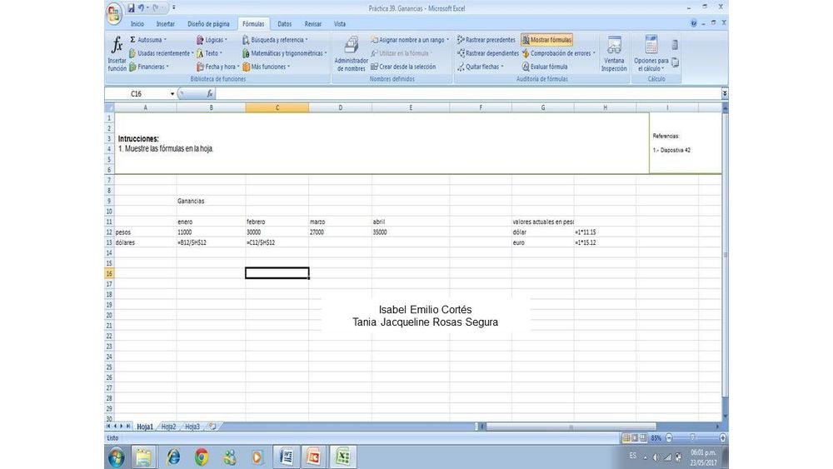Open the Hoja2 sheet tab
The height and width of the screenshot is (469, 833).
pos(168,427)
